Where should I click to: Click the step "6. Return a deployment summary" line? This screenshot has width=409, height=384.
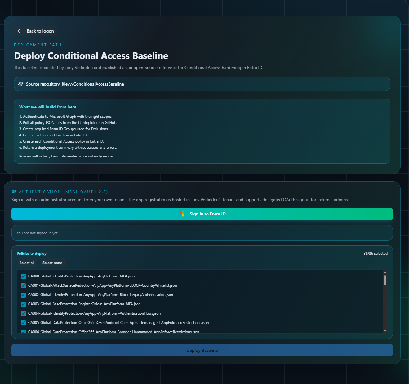68,148
